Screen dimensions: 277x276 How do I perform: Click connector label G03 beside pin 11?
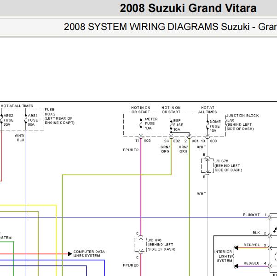tap(147, 141)
